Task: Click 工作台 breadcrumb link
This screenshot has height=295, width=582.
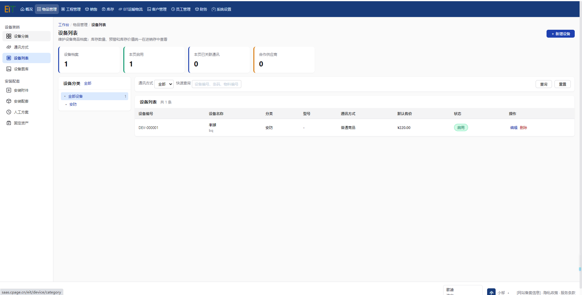Action: coord(64,25)
